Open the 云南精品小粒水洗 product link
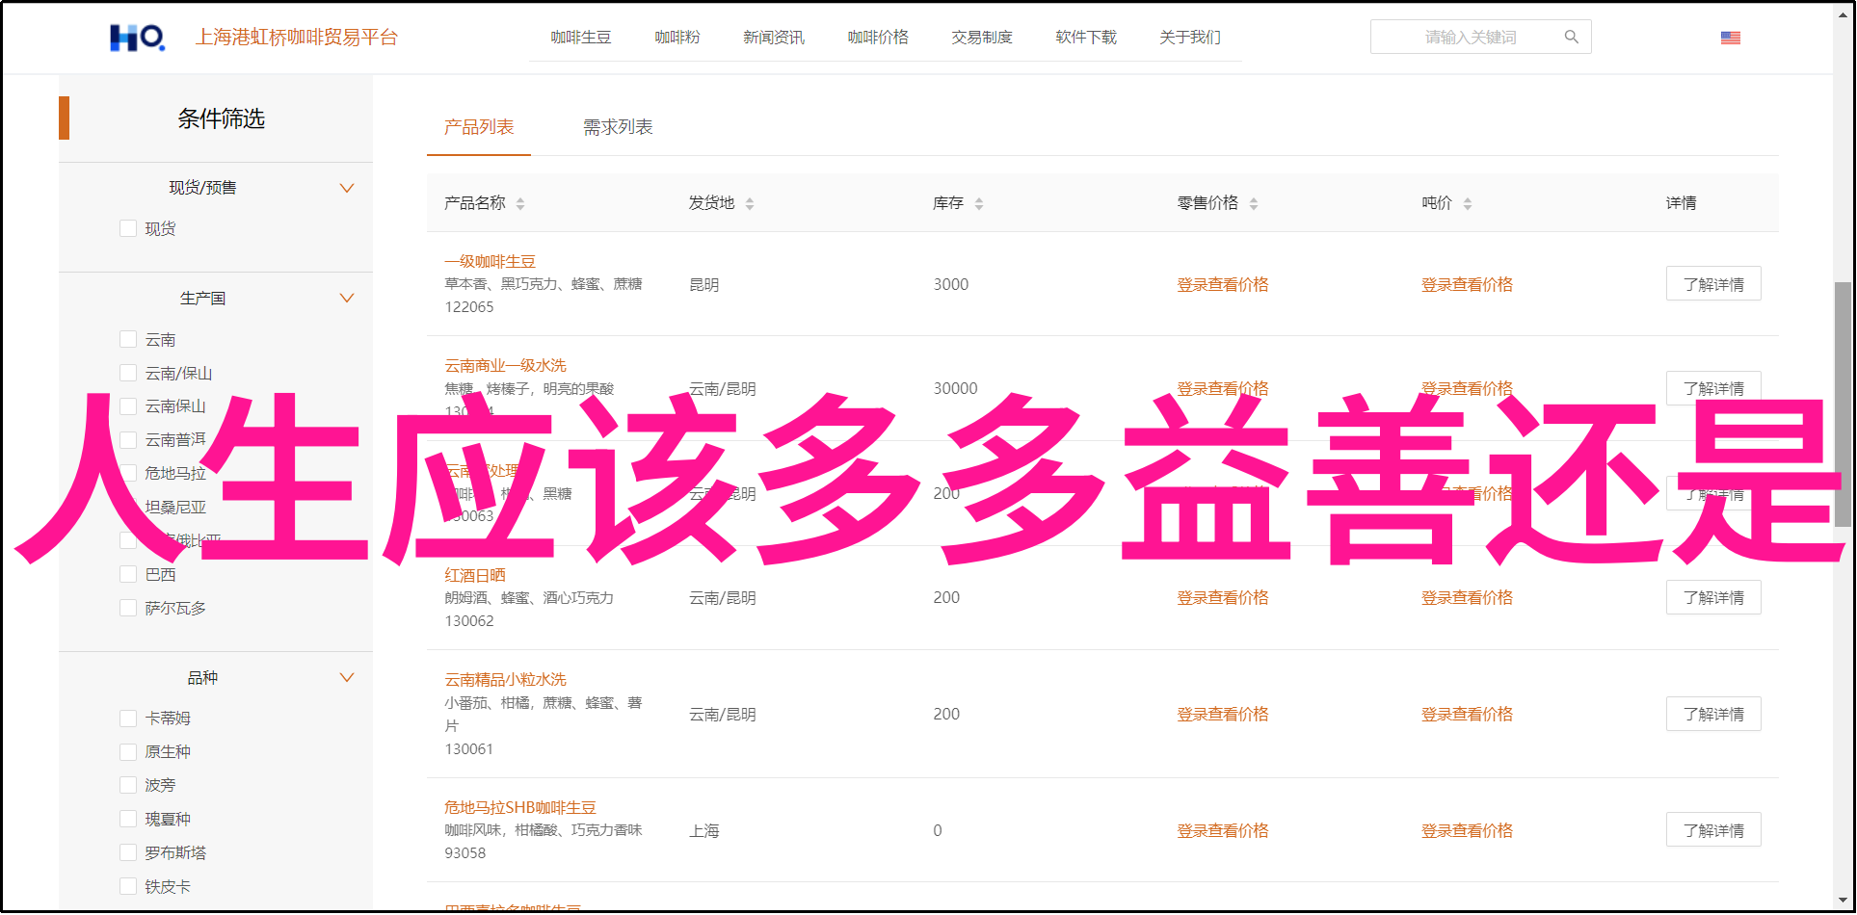This screenshot has height=915, width=1857. (505, 679)
